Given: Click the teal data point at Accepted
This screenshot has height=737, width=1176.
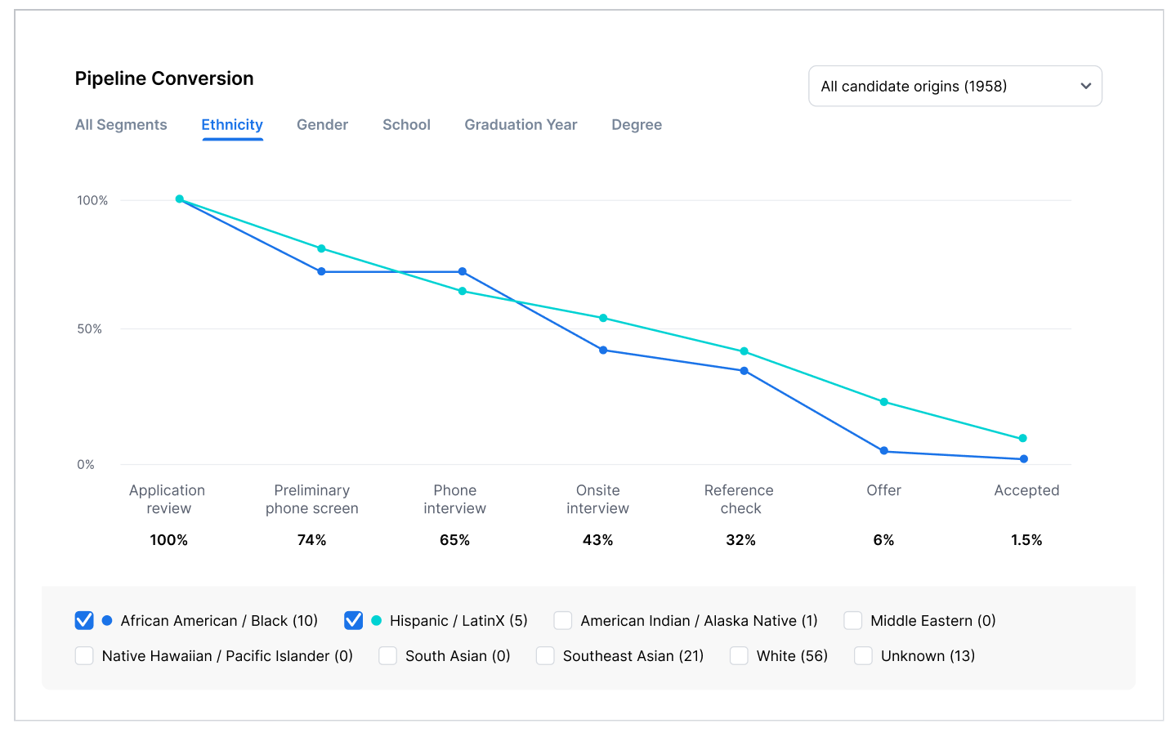Looking at the screenshot, I should [1022, 439].
